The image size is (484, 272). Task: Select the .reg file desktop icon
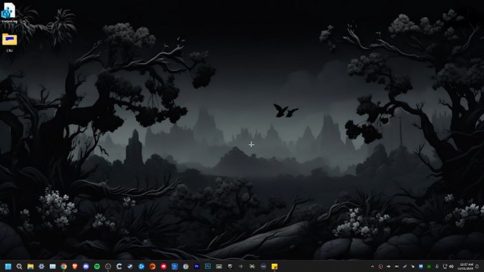click(x=8, y=13)
